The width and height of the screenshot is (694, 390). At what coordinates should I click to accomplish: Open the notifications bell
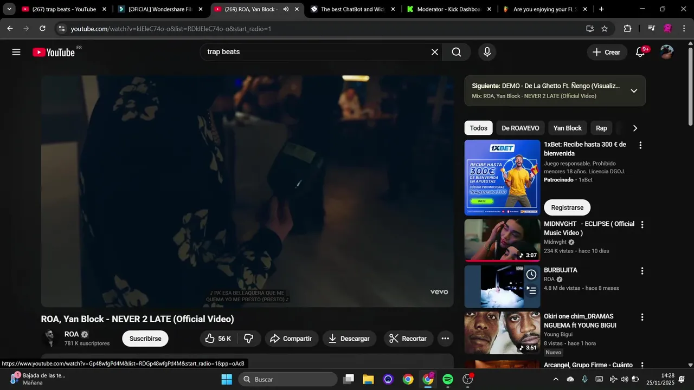(640, 52)
